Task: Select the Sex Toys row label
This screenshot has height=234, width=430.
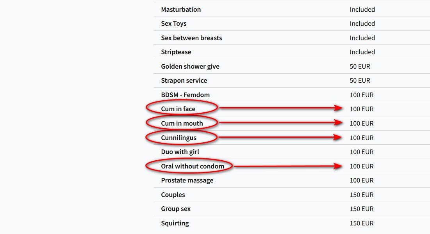Action: tap(173, 23)
